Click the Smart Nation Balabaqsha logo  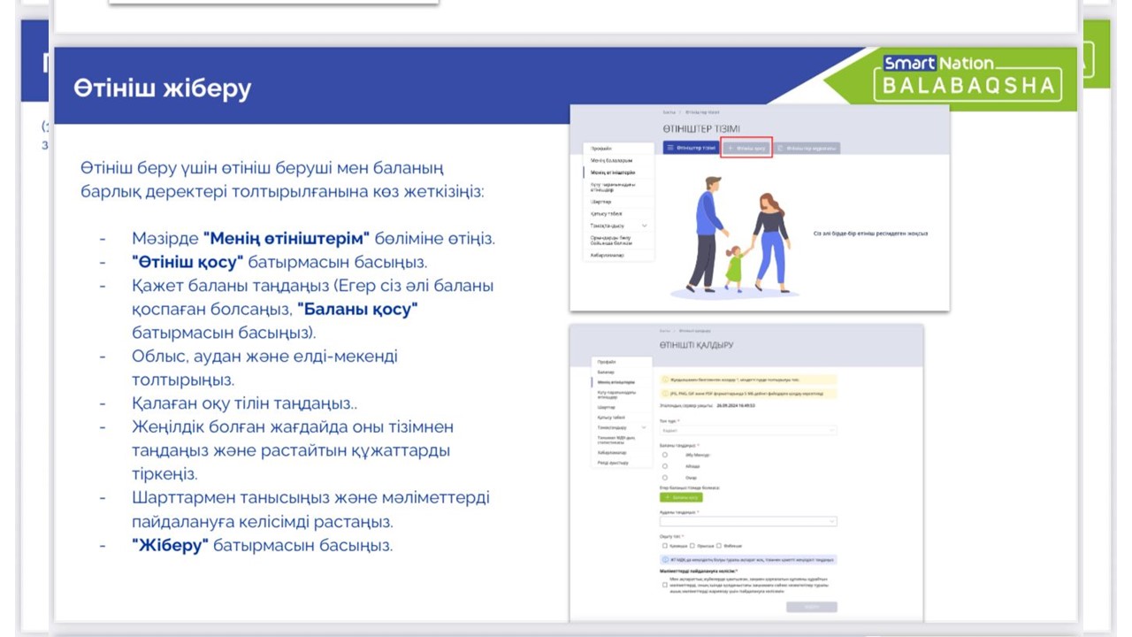tap(968, 76)
